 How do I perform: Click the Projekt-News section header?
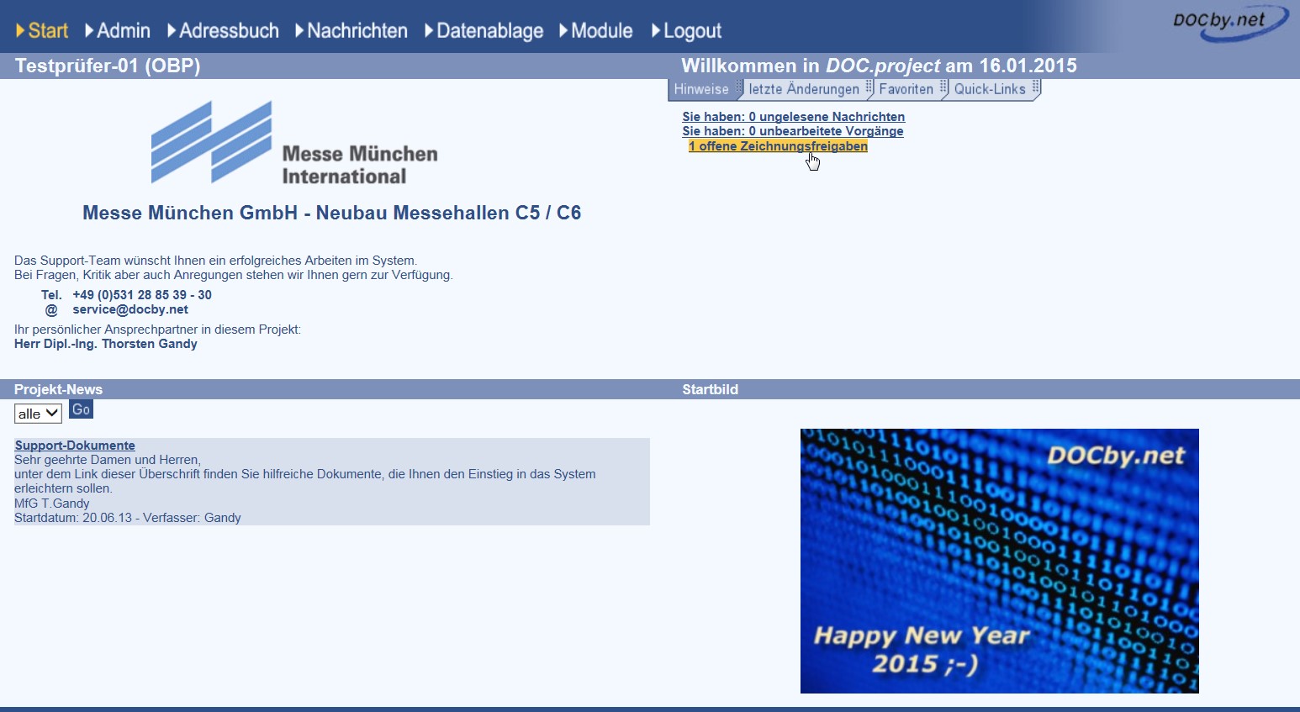point(58,389)
